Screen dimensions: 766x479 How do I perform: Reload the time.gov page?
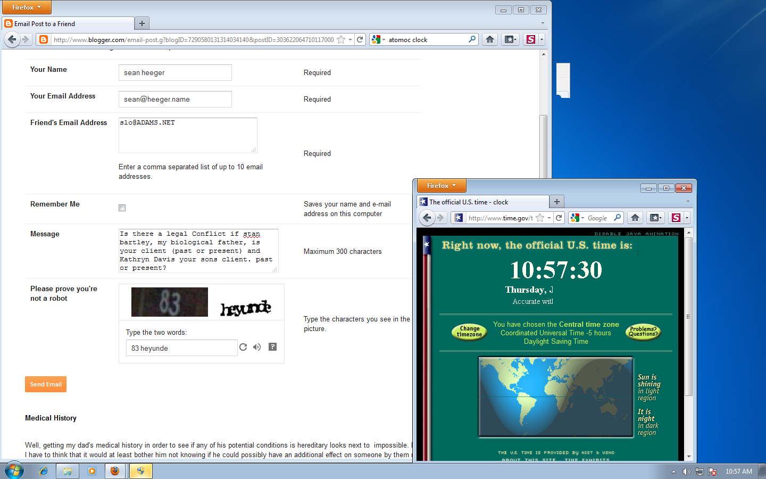559,218
